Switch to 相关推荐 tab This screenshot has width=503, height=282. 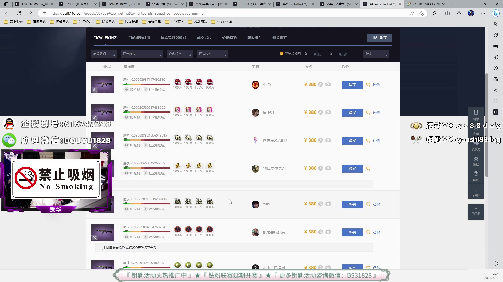tap(280, 38)
